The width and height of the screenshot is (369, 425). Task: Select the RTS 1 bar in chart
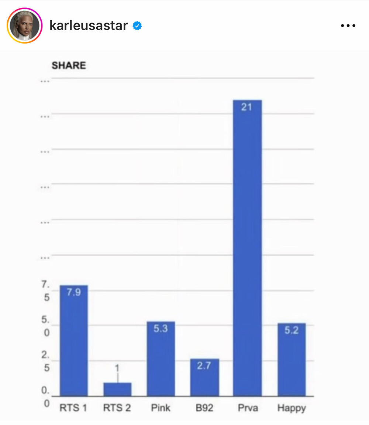pyautogui.click(x=74, y=344)
